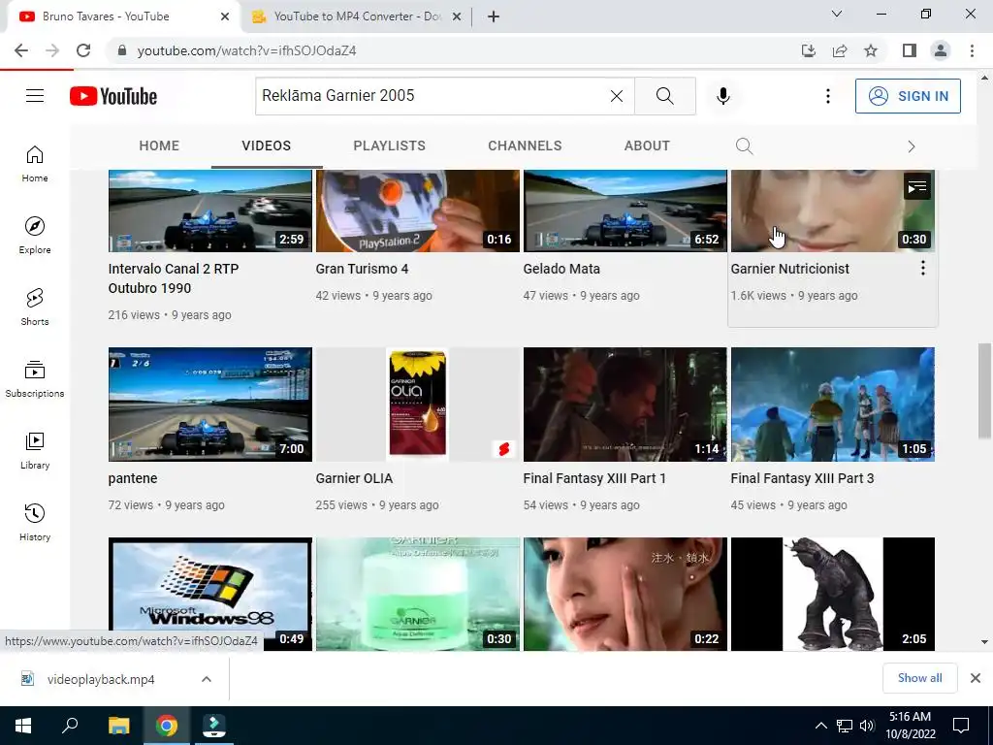Open the YouTube hamburger guide menu
993x745 pixels.
35,96
